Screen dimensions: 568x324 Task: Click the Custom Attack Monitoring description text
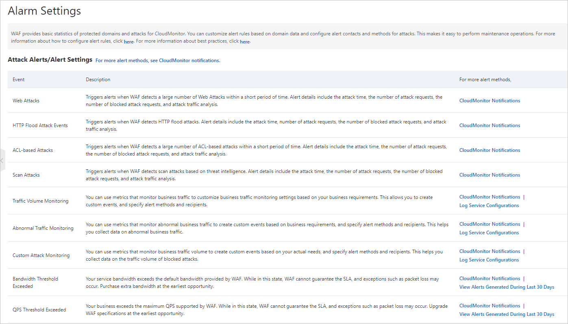pyautogui.click(x=264, y=255)
